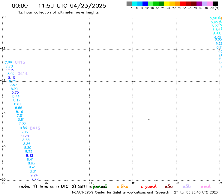The width and height of the screenshot is (222, 195).
Task: Click the 8.99 value beside the 0414 label
Action: coord(11,74)
